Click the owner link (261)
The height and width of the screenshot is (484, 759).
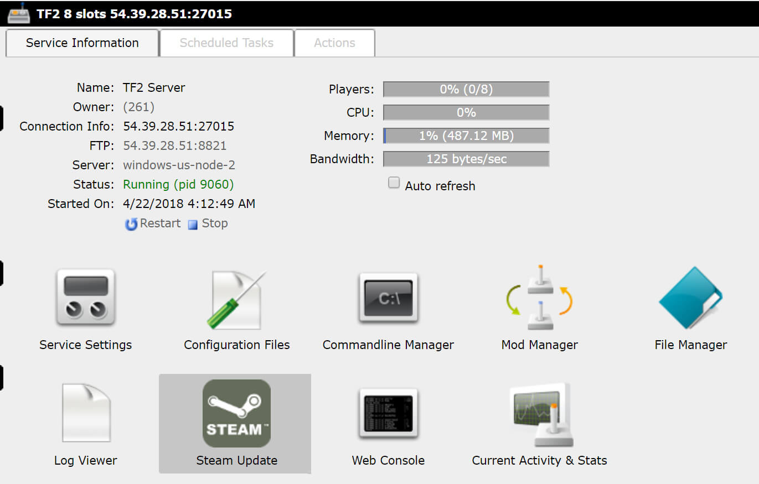click(x=138, y=107)
